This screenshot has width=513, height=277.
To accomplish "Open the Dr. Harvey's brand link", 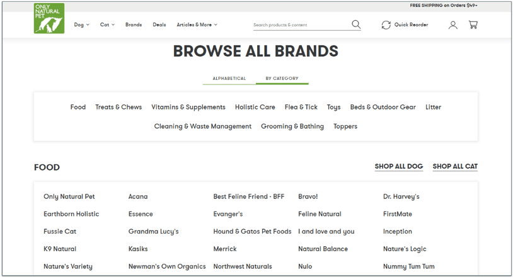I will click(x=401, y=196).
